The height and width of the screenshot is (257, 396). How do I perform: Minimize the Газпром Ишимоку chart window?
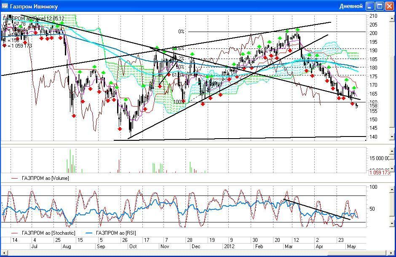pyautogui.click(x=370, y=6)
